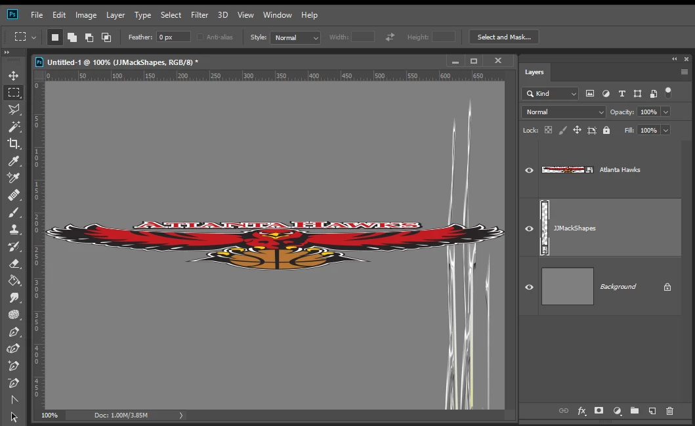Add a layer style with fx icon

581,410
